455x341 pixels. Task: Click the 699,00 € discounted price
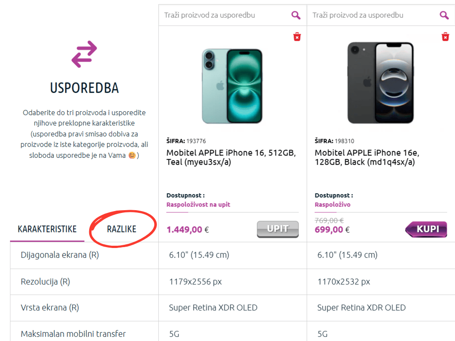[x=332, y=229]
